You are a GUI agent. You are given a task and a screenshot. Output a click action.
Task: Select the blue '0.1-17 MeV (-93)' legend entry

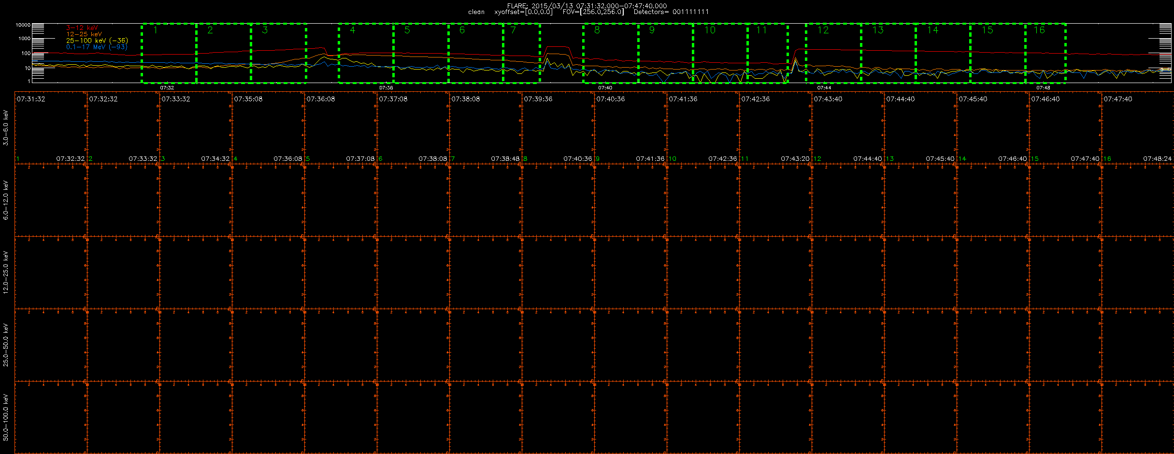pyautogui.click(x=97, y=47)
